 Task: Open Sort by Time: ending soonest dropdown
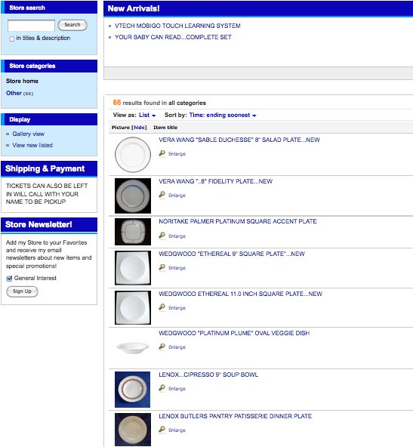point(223,116)
